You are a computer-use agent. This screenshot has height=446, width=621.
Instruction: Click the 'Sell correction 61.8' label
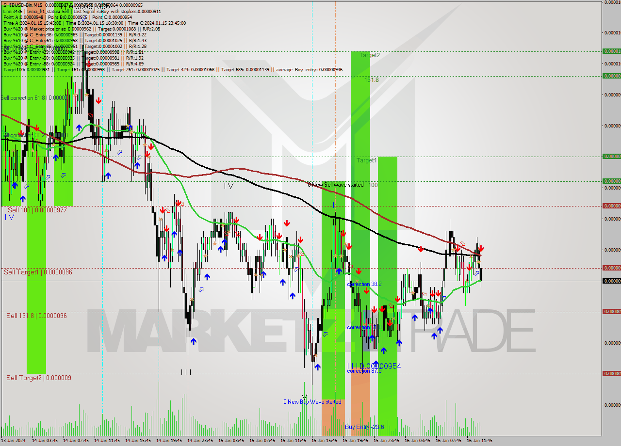coord(34,98)
